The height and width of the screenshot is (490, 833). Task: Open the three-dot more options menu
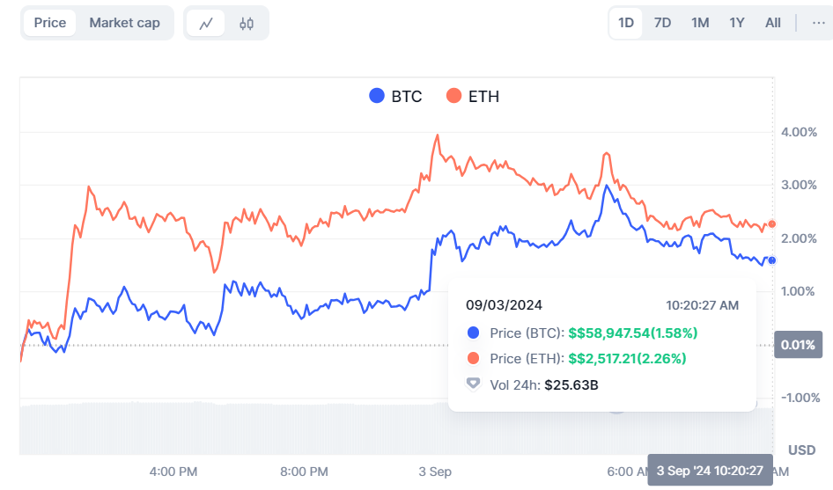818,23
